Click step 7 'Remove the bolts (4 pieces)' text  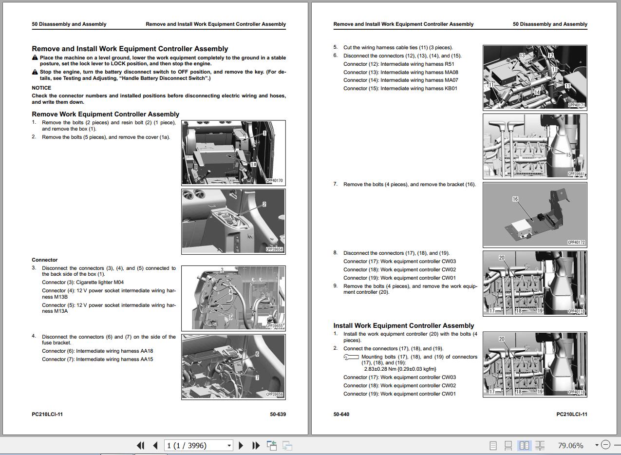pyautogui.click(x=410, y=184)
